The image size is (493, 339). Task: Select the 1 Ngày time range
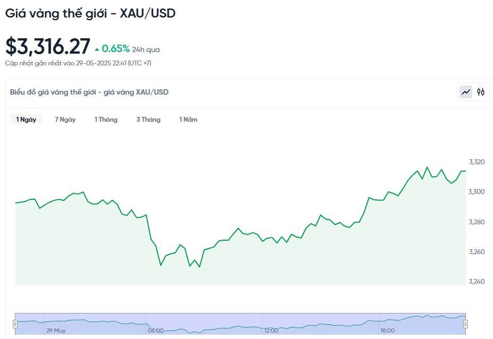click(x=26, y=120)
